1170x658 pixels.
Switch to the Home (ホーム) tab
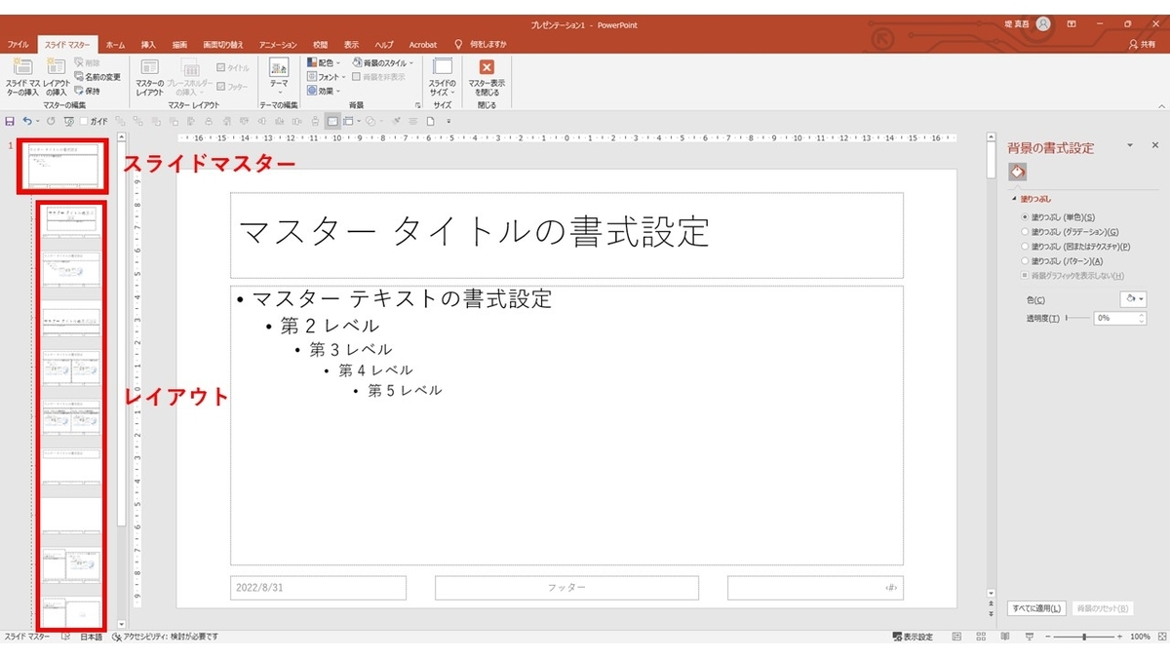click(x=115, y=45)
